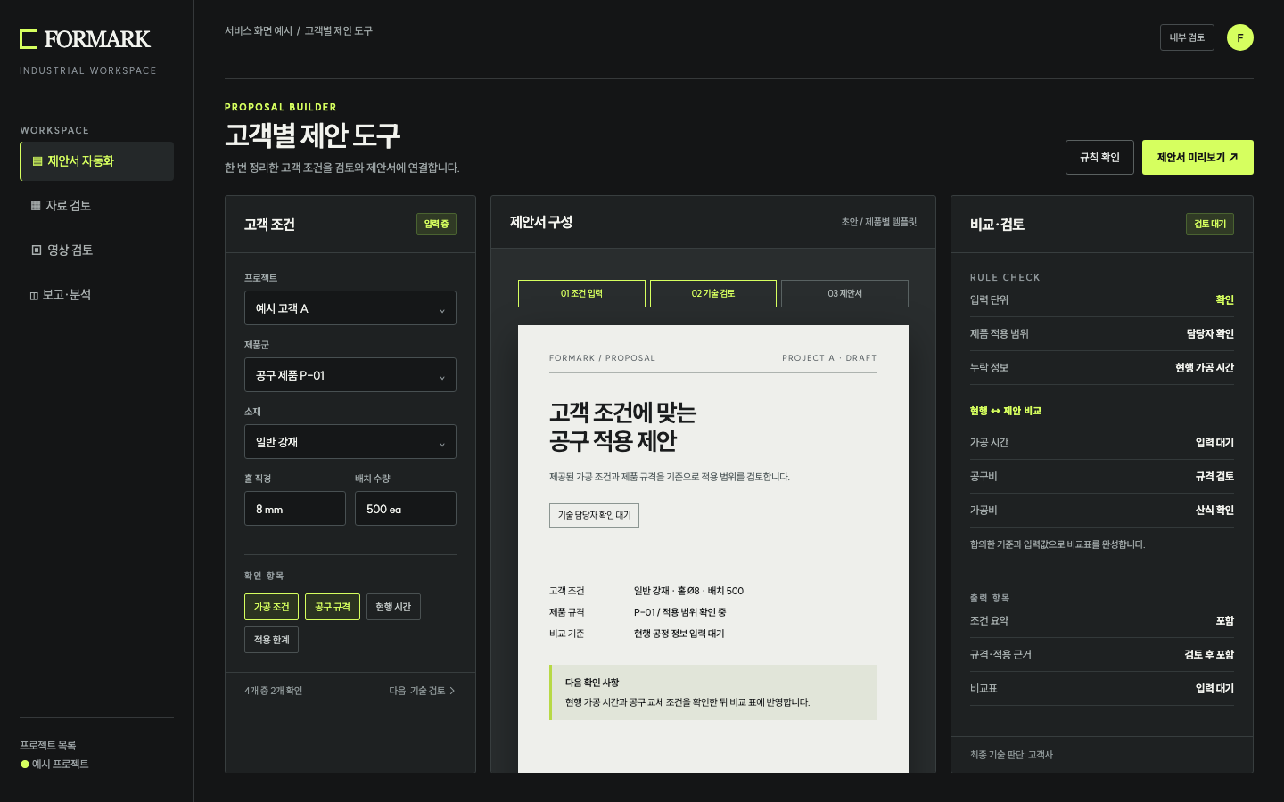Image resolution: width=1284 pixels, height=802 pixels.
Task: Click the 영상 검토 sidebar icon
Action: click(x=37, y=250)
